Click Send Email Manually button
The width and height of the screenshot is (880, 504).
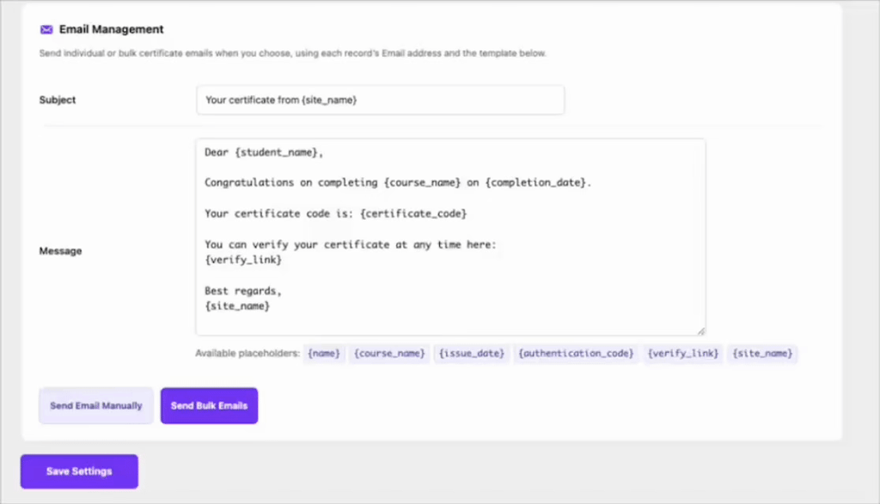point(96,405)
